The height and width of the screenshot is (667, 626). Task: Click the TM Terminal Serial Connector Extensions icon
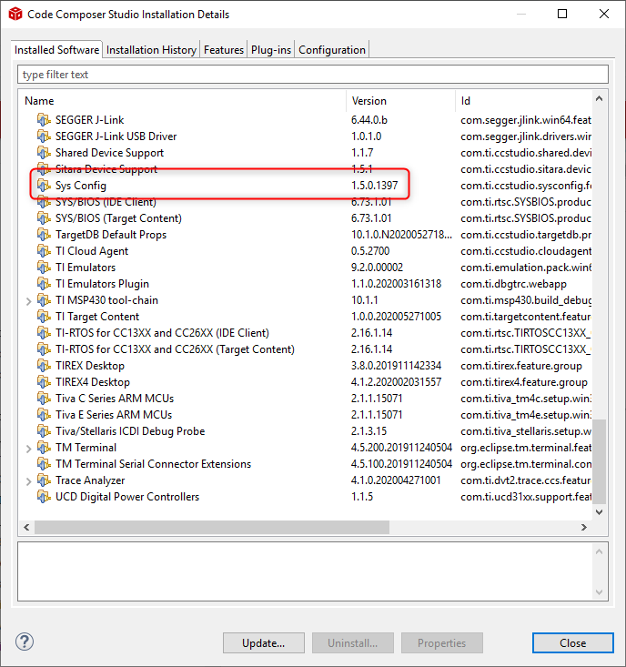(x=44, y=464)
